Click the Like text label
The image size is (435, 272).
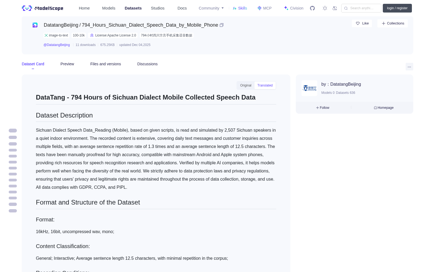pyautogui.click(x=365, y=23)
